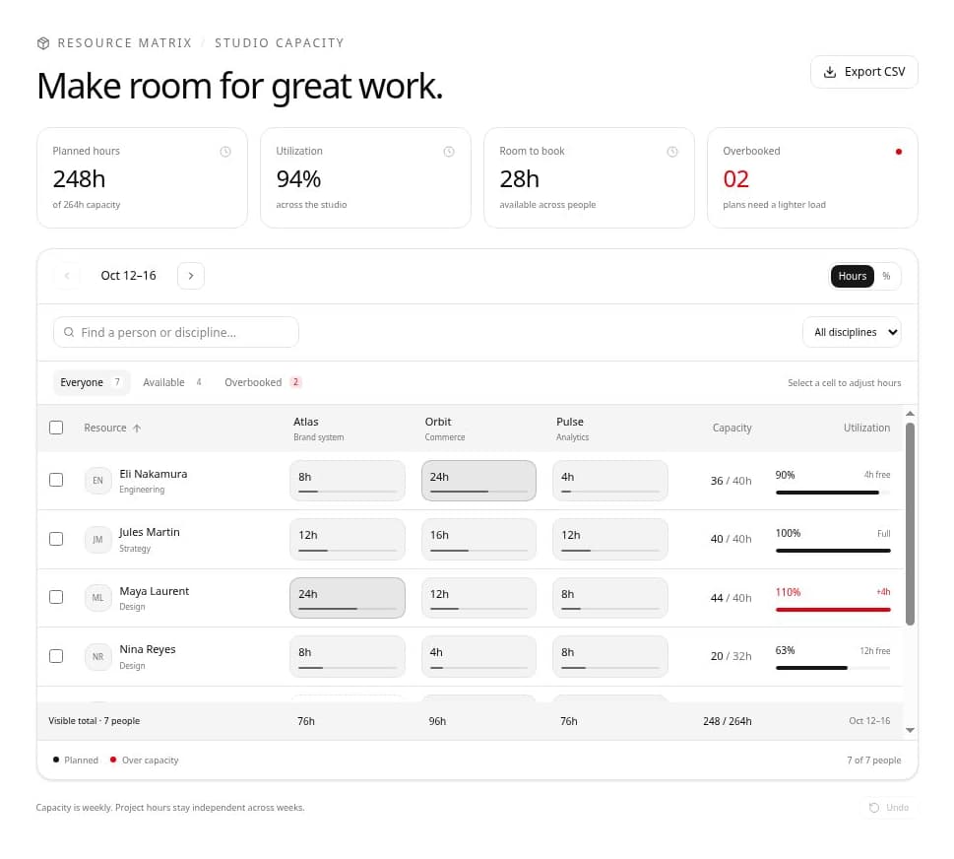This screenshot has height=859, width=954.
Task: Click the Export CSV button
Action: (x=864, y=72)
